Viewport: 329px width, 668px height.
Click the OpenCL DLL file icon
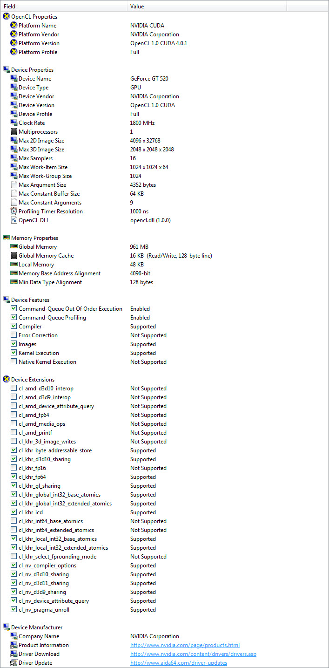(x=14, y=220)
